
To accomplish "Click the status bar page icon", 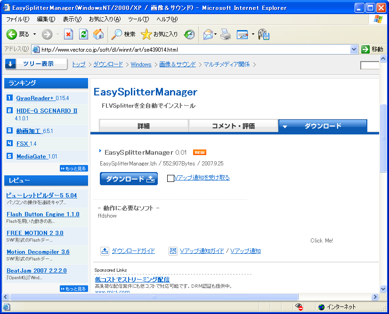I will point(7,307).
